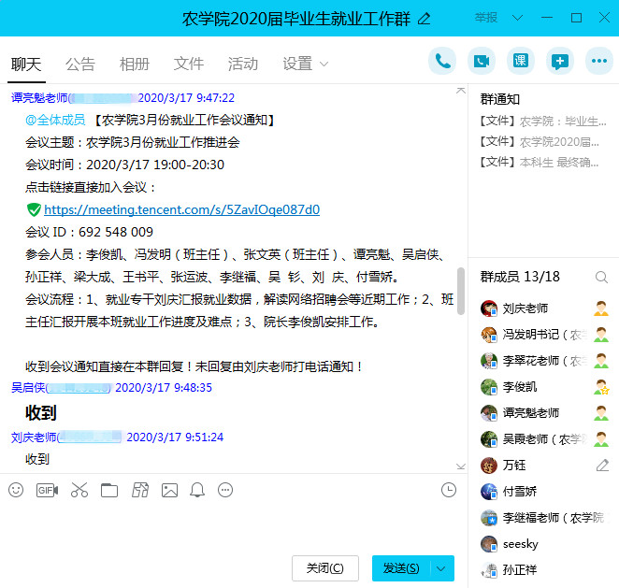Image resolution: width=619 pixels, height=588 pixels.
Task: Open chat history with clock icon
Action: coord(449,490)
